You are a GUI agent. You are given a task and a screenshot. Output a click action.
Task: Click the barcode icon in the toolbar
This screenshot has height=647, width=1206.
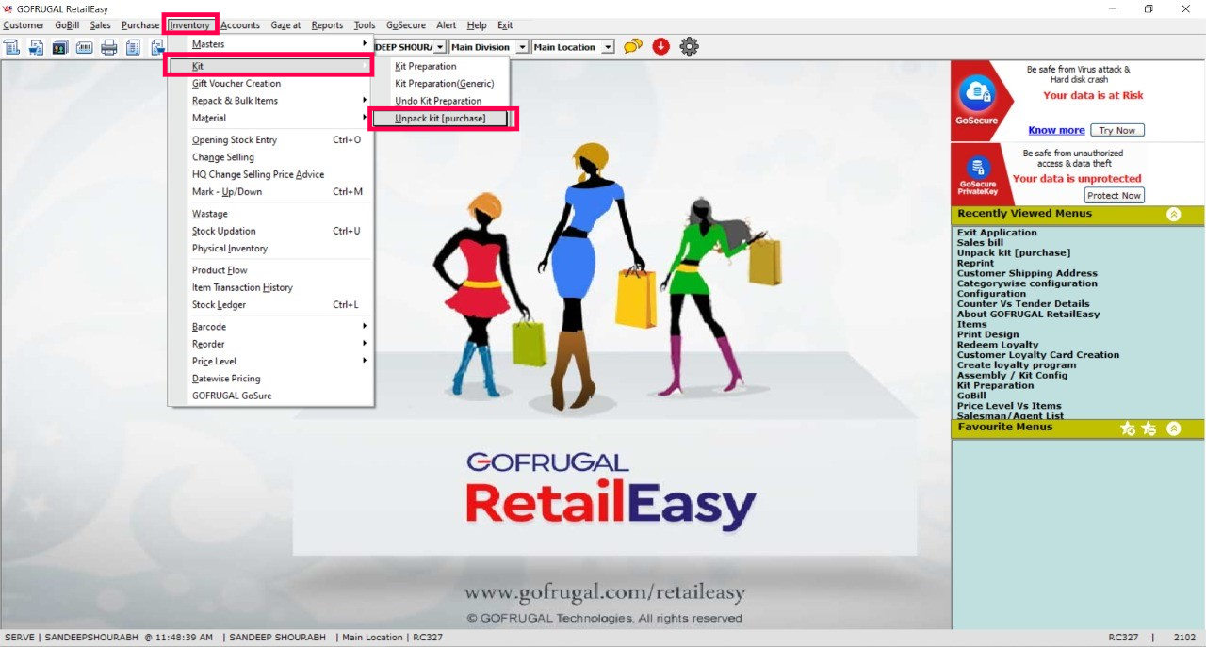84,47
